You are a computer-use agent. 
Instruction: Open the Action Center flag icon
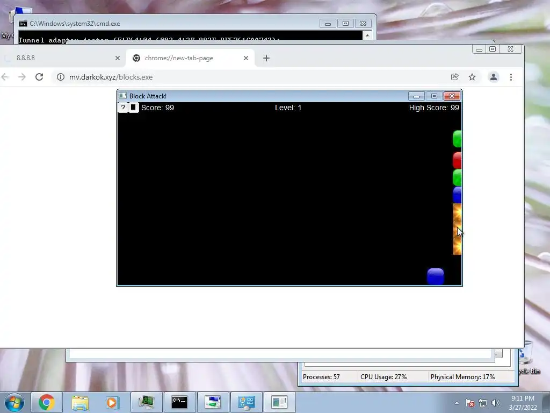(x=470, y=403)
